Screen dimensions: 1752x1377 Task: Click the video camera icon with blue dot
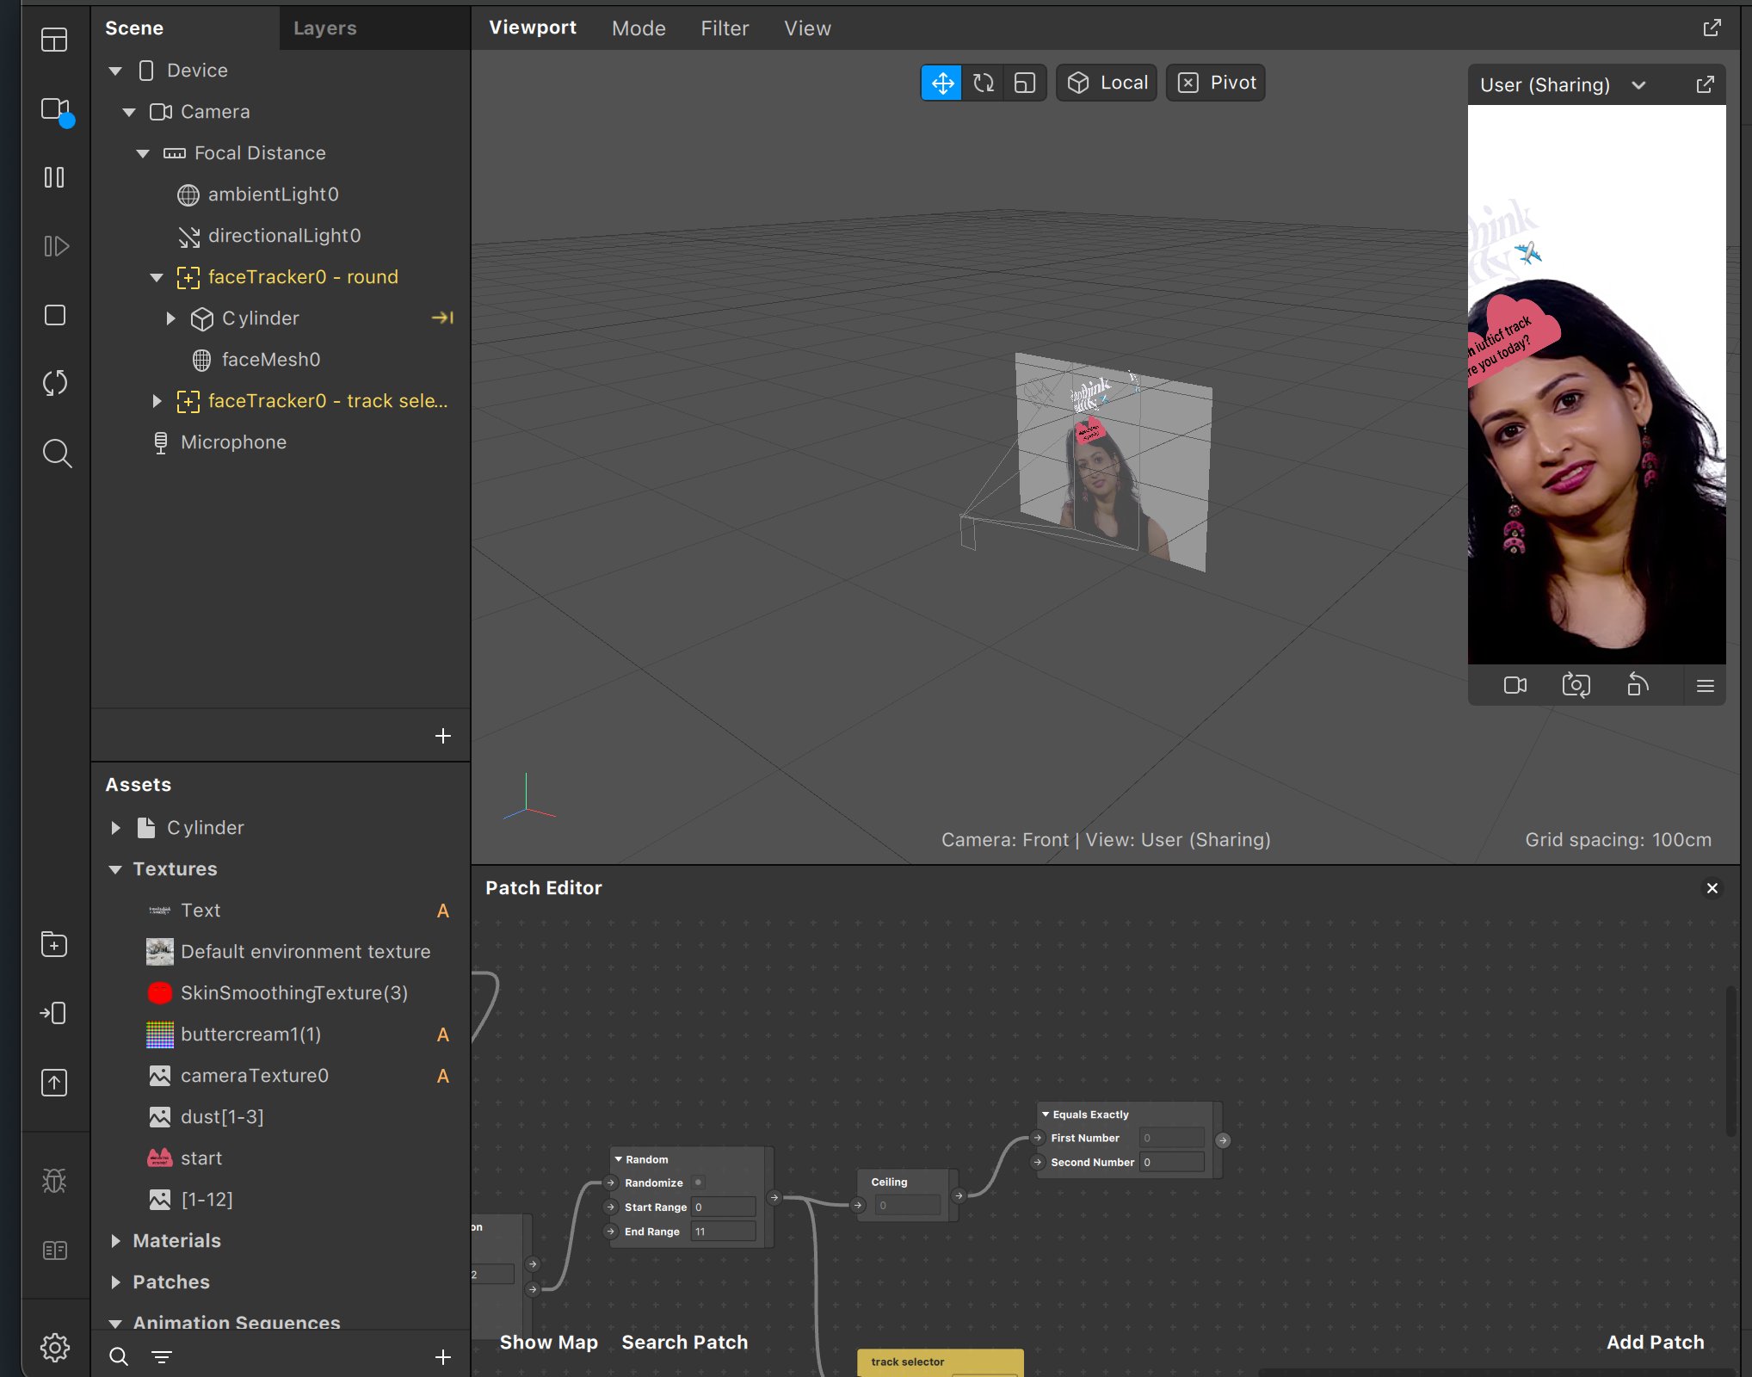tap(56, 110)
